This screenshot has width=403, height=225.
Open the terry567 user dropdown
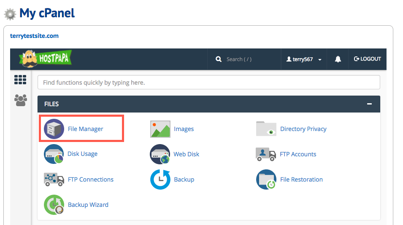(304, 59)
